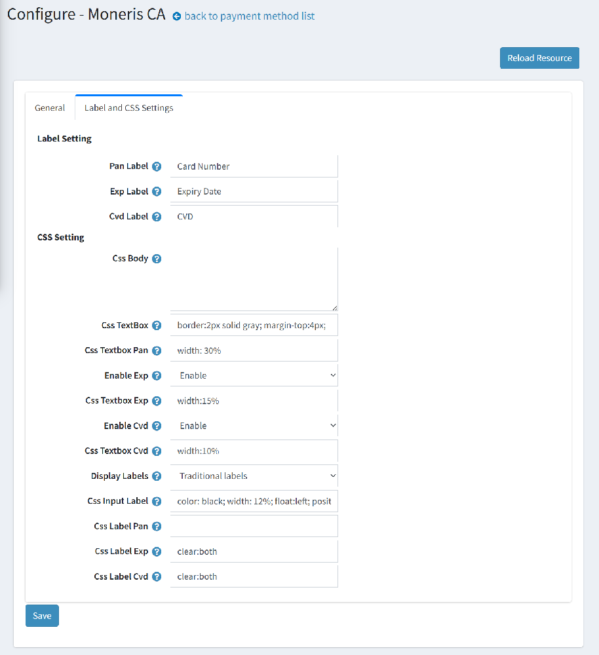The width and height of the screenshot is (599, 655).
Task: Switch to the General tab
Action: 49,107
